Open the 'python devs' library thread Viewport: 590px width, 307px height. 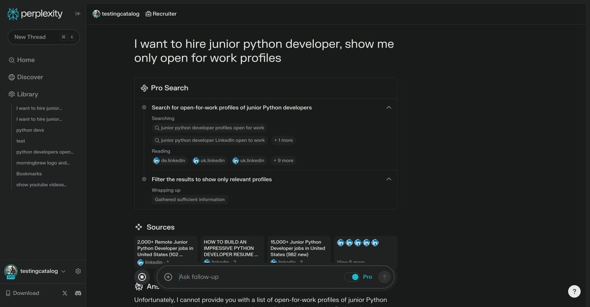(30, 130)
